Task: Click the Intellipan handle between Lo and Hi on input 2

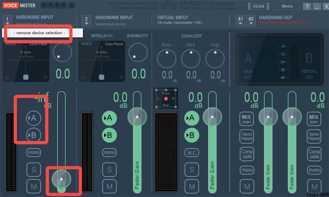Action: [x=101, y=77]
